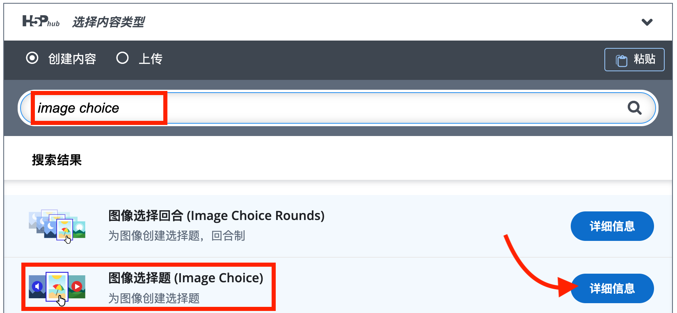Image resolution: width=677 pixels, height=313 pixels.
Task: Select the 创建内容 radio button
Action: (x=32, y=58)
